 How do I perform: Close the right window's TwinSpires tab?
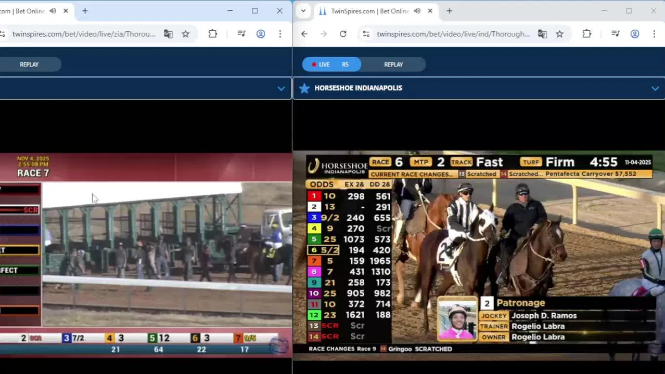430,11
